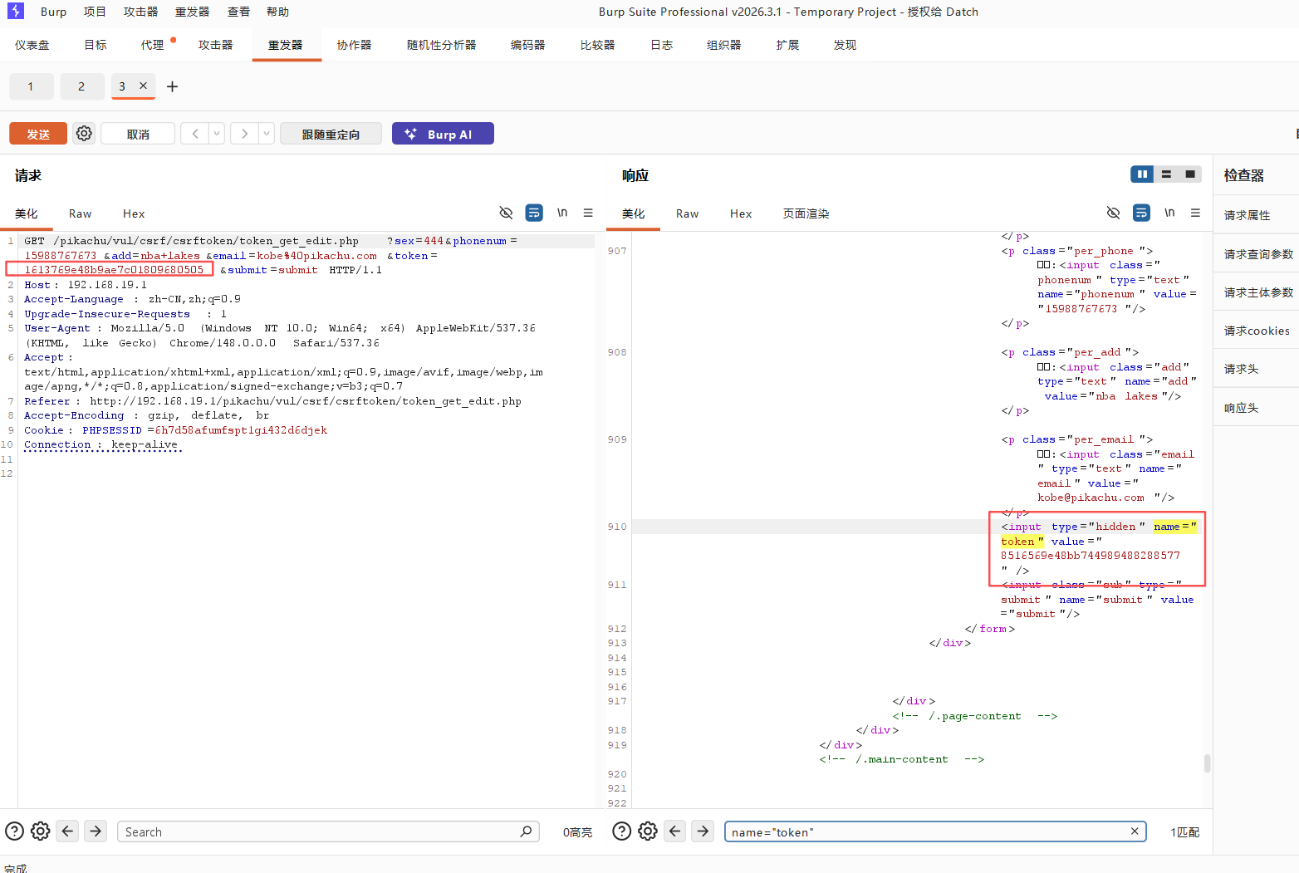
Task: Select Repeater tab 2
Action: click(81, 86)
